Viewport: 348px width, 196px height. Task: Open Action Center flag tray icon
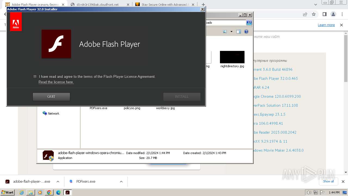(x=322, y=192)
